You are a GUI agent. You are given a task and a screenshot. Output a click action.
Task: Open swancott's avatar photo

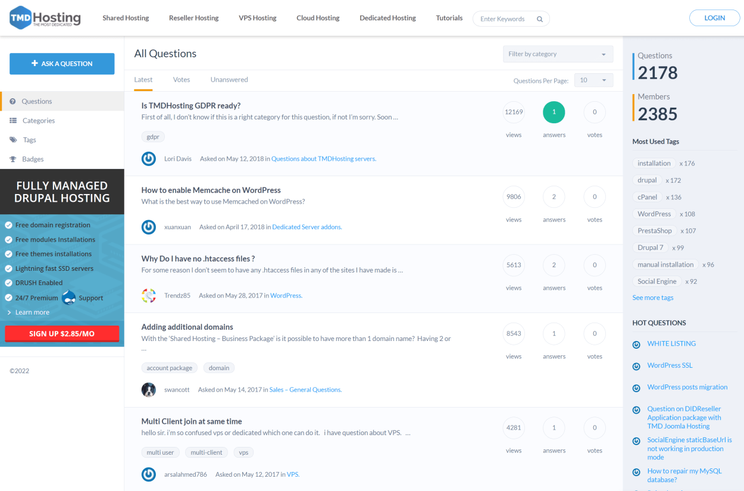point(149,390)
